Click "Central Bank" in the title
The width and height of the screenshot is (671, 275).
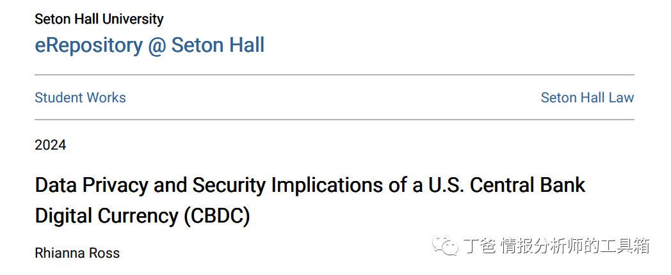coord(528,185)
